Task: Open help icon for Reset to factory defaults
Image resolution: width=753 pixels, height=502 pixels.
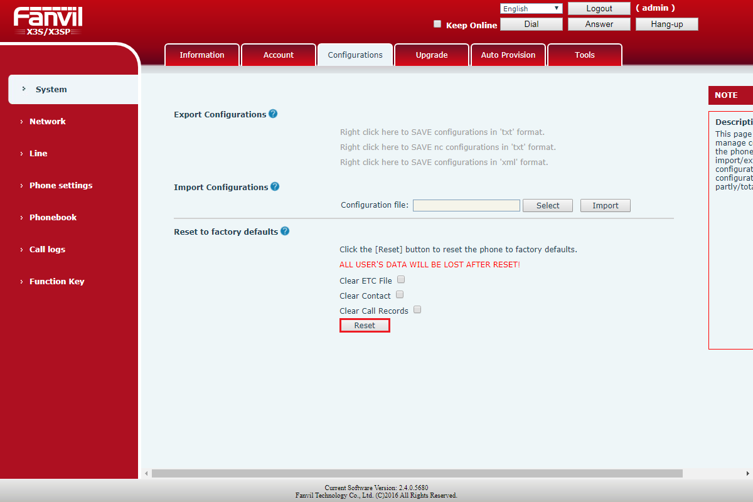Action: tap(285, 232)
